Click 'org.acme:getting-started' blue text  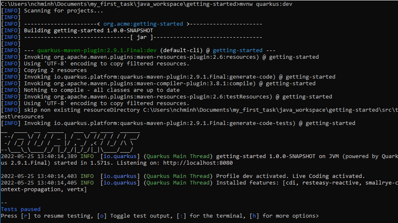pos(143,24)
